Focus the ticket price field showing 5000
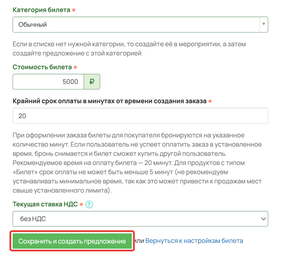286x257 pixels. click(x=48, y=82)
